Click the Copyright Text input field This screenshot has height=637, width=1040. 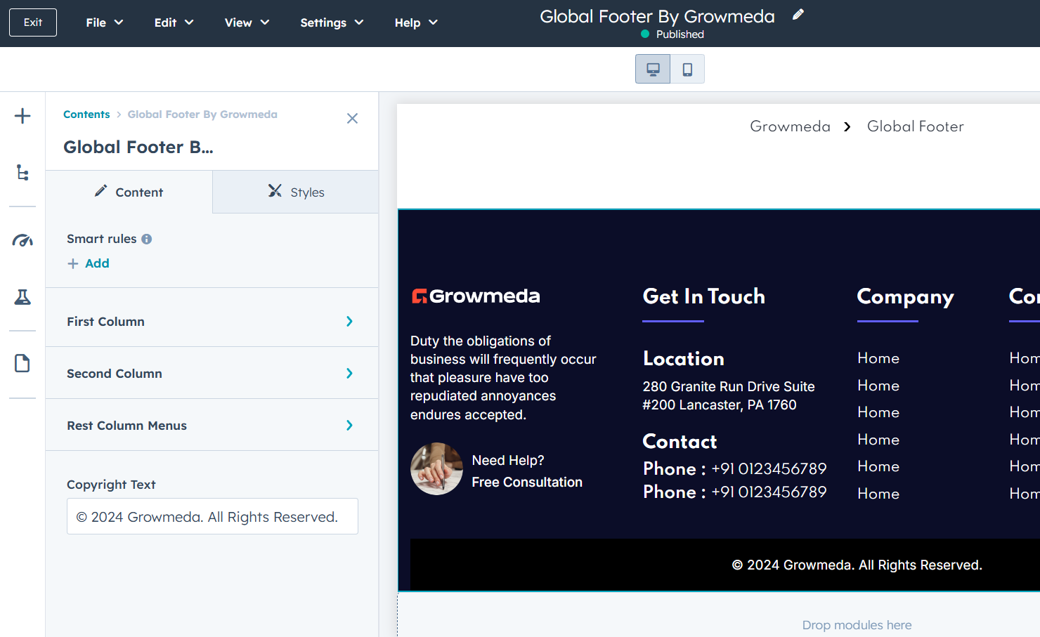[x=212, y=517]
